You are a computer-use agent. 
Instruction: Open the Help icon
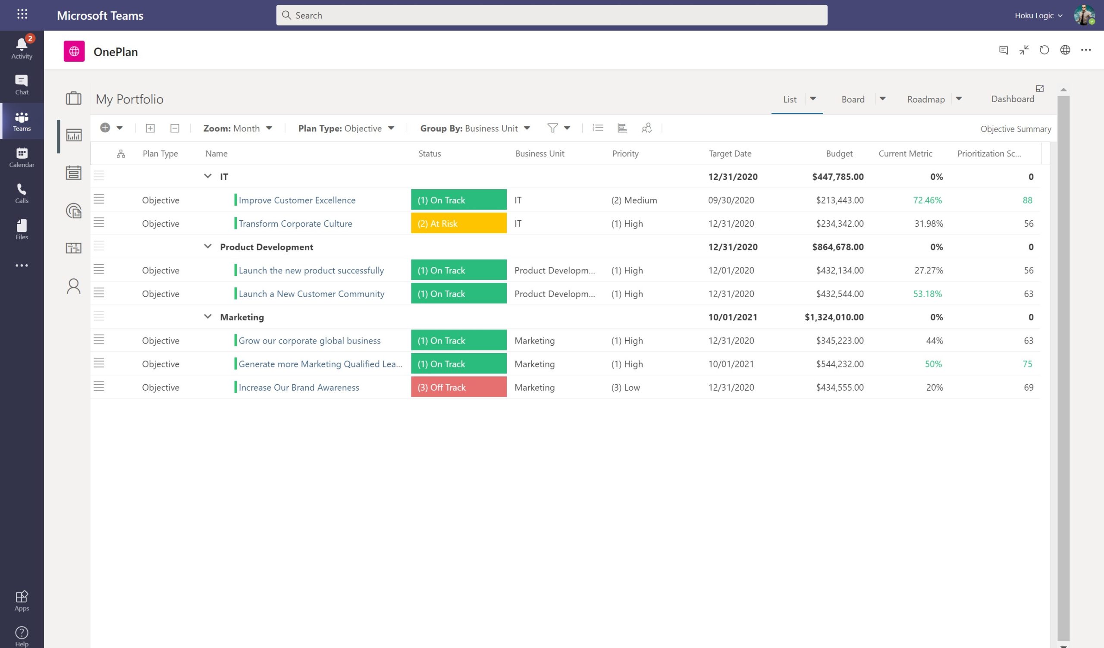point(22,637)
